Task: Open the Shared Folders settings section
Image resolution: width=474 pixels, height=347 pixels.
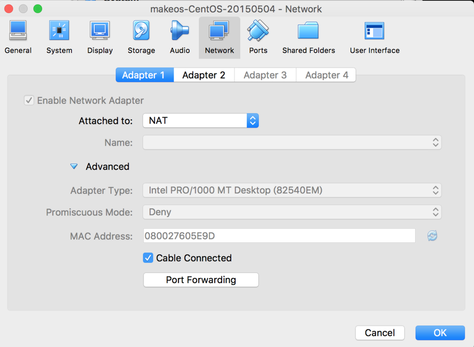Action: [x=309, y=37]
